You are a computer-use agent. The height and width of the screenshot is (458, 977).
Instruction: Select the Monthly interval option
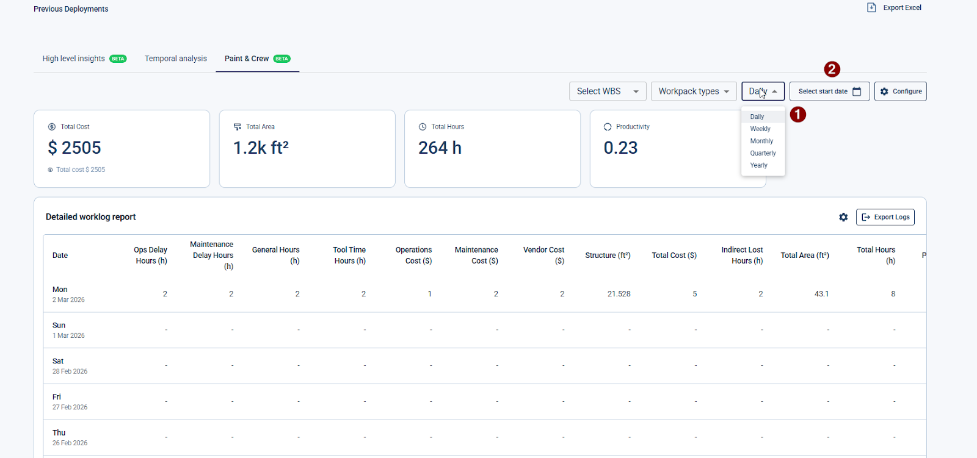click(761, 141)
